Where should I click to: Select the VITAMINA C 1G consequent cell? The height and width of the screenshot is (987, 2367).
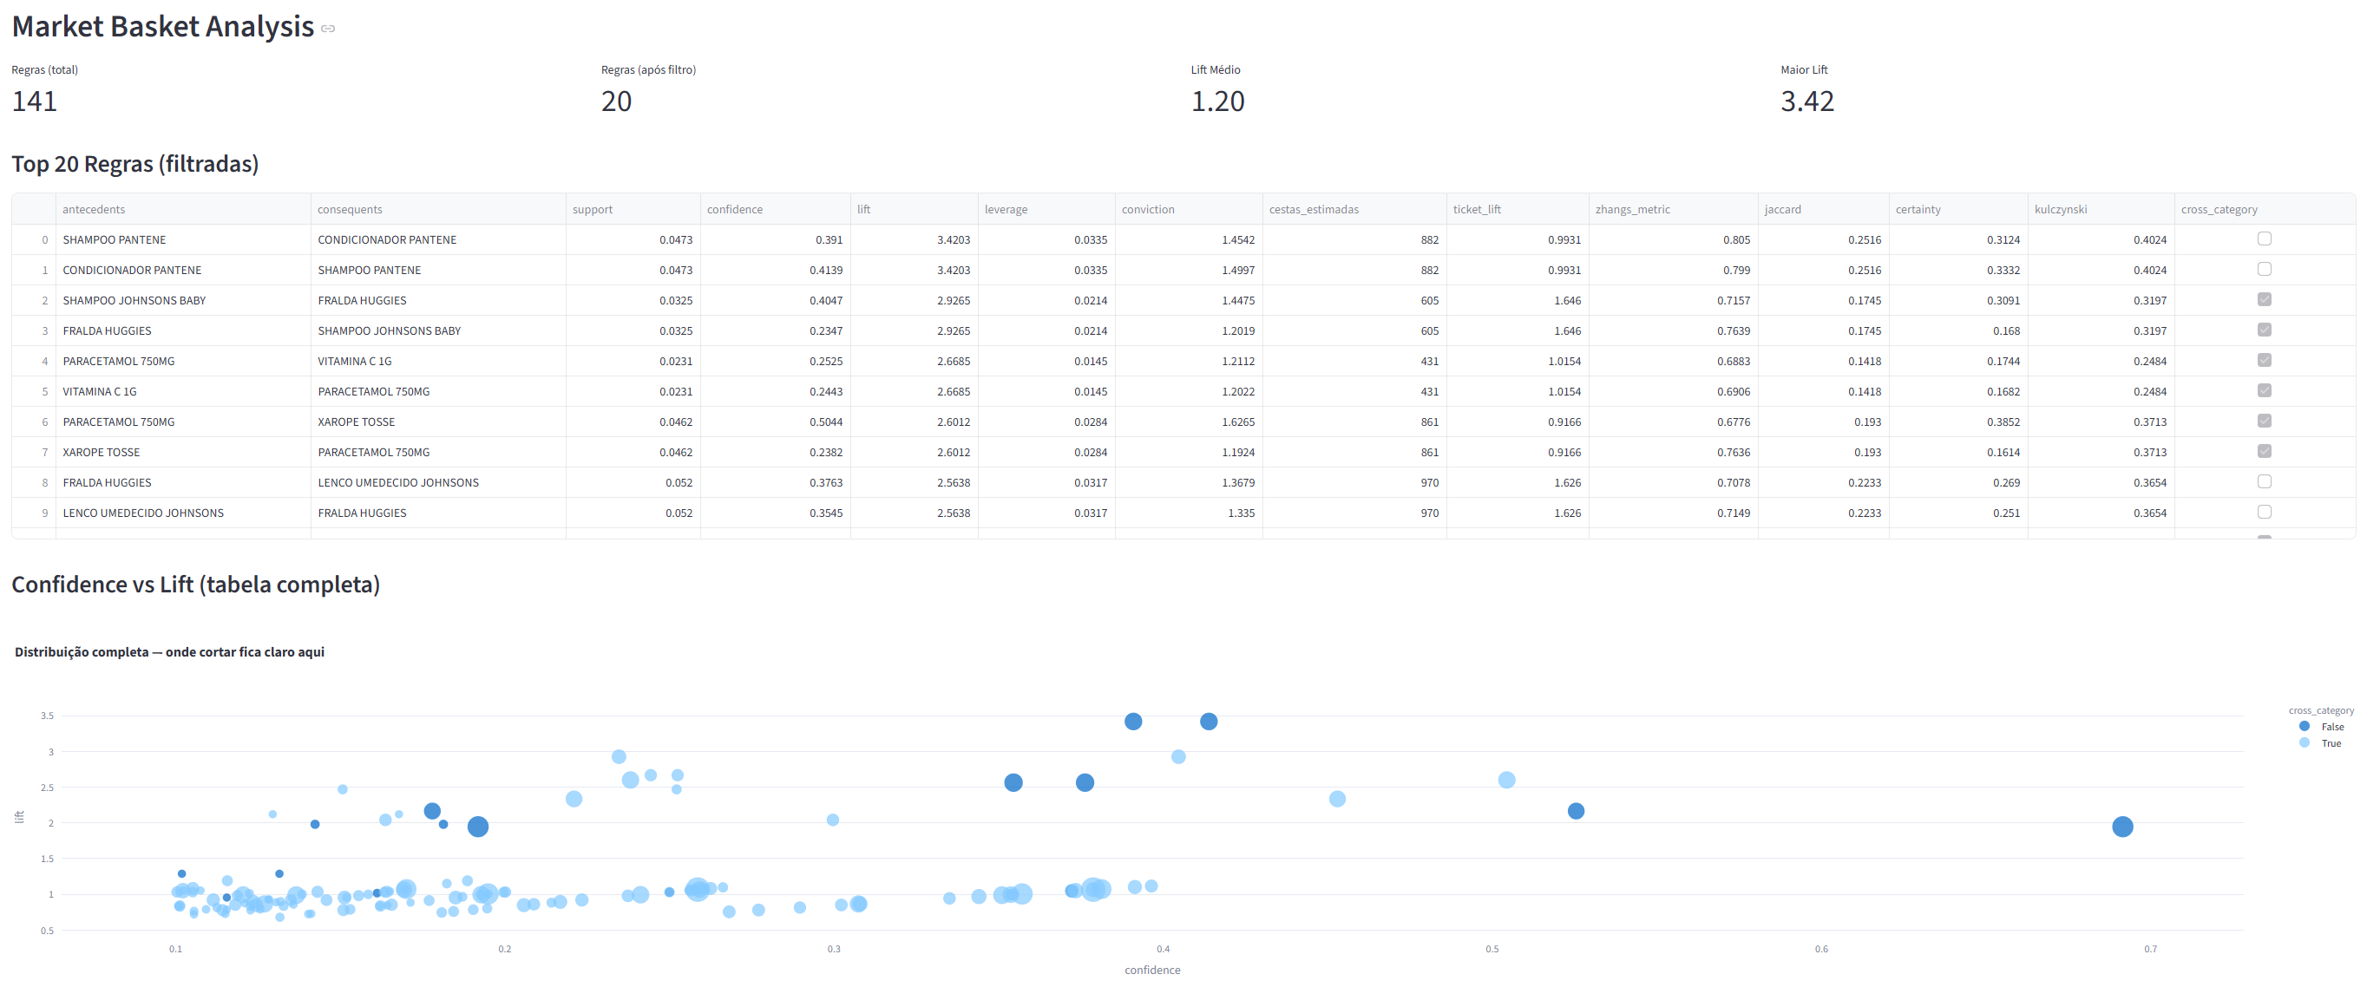coord(438,361)
